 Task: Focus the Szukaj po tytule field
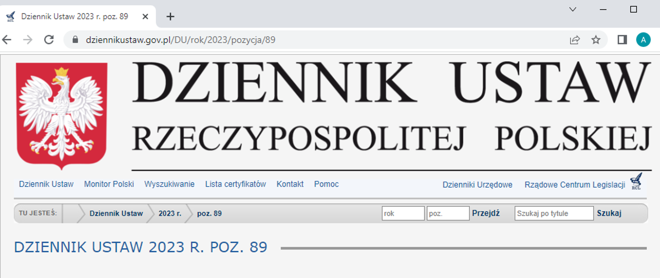[x=554, y=213]
